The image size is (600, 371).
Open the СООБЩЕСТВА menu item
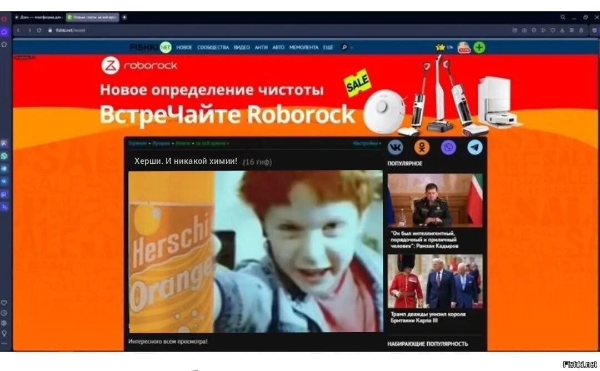[213, 47]
